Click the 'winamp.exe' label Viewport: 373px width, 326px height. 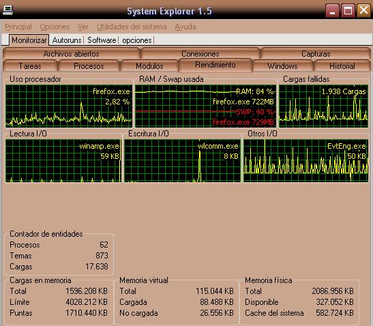tap(99, 146)
